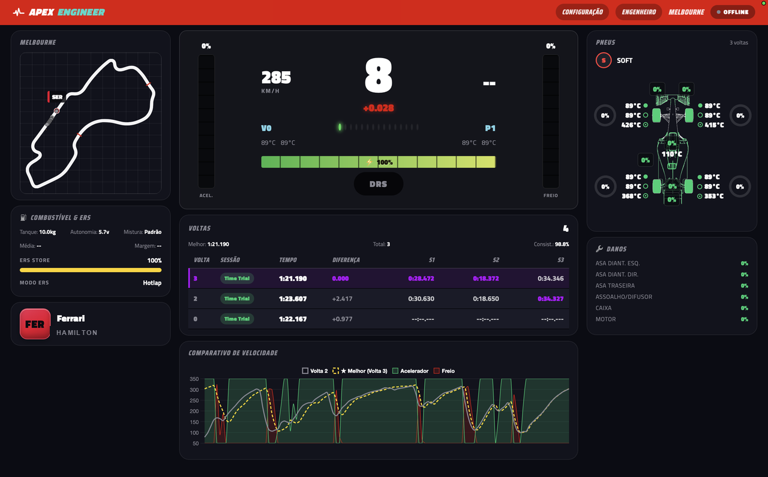Click the red S soft compound icon
768x477 pixels.
tap(603, 61)
